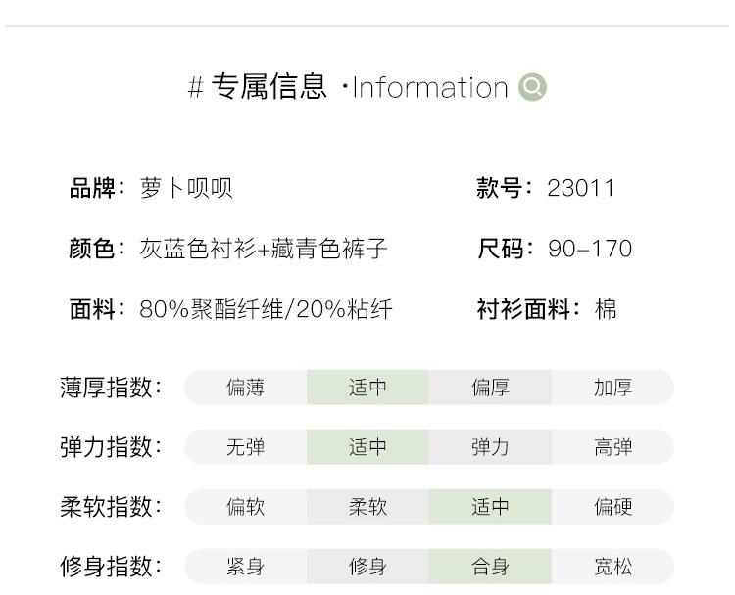
Task: Choose 适中 in the 弹力指数 row
Action: coord(367,447)
